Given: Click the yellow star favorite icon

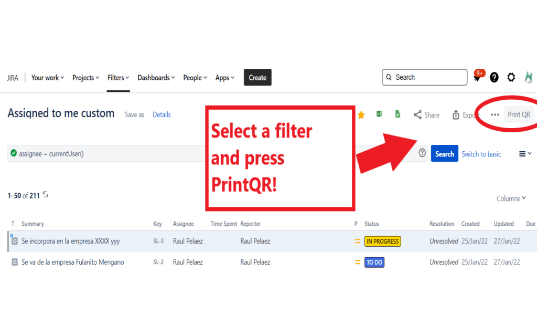Looking at the screenshot, I should point(361,115).
